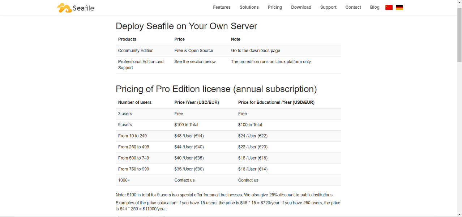Viewport: 462px width, 217px height.
Task: Click the '9 users' row label
Action: 125,125
